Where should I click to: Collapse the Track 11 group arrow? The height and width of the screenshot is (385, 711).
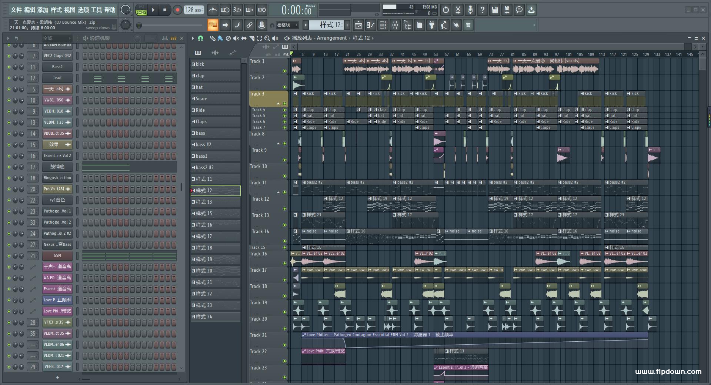click(278, 192)
